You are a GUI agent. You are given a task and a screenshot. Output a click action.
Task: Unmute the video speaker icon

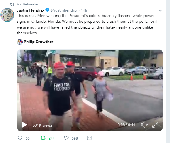[x=145, y=125]
